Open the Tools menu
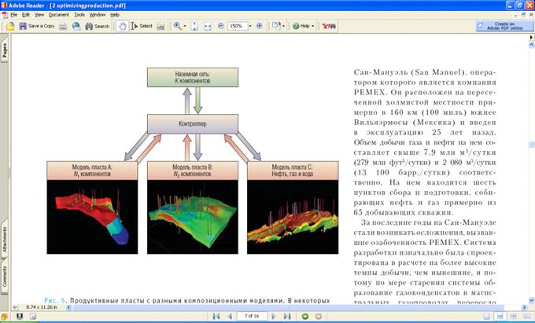 click(x=79, y=14)
